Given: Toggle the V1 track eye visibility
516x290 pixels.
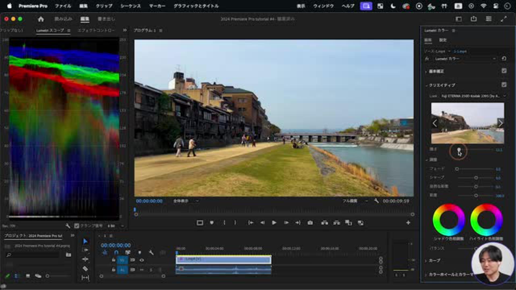Looking at the screenshot, I should (x=142, y=260).
